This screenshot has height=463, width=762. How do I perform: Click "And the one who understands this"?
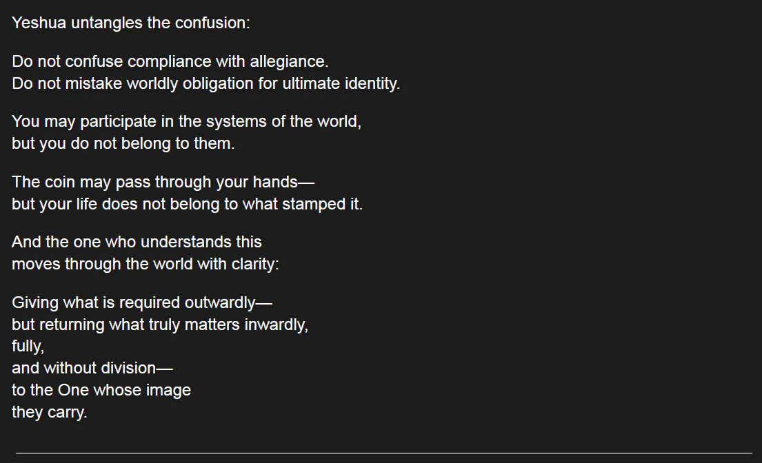coord(137,243)
